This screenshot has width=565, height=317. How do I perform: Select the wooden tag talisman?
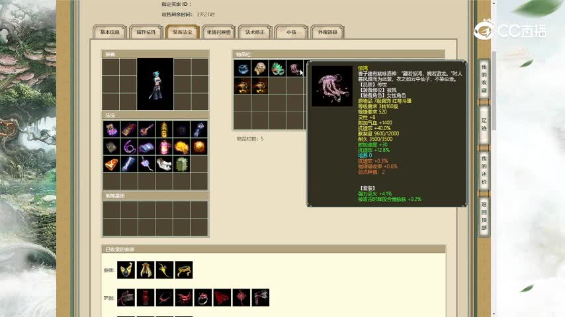click(129, 129)
